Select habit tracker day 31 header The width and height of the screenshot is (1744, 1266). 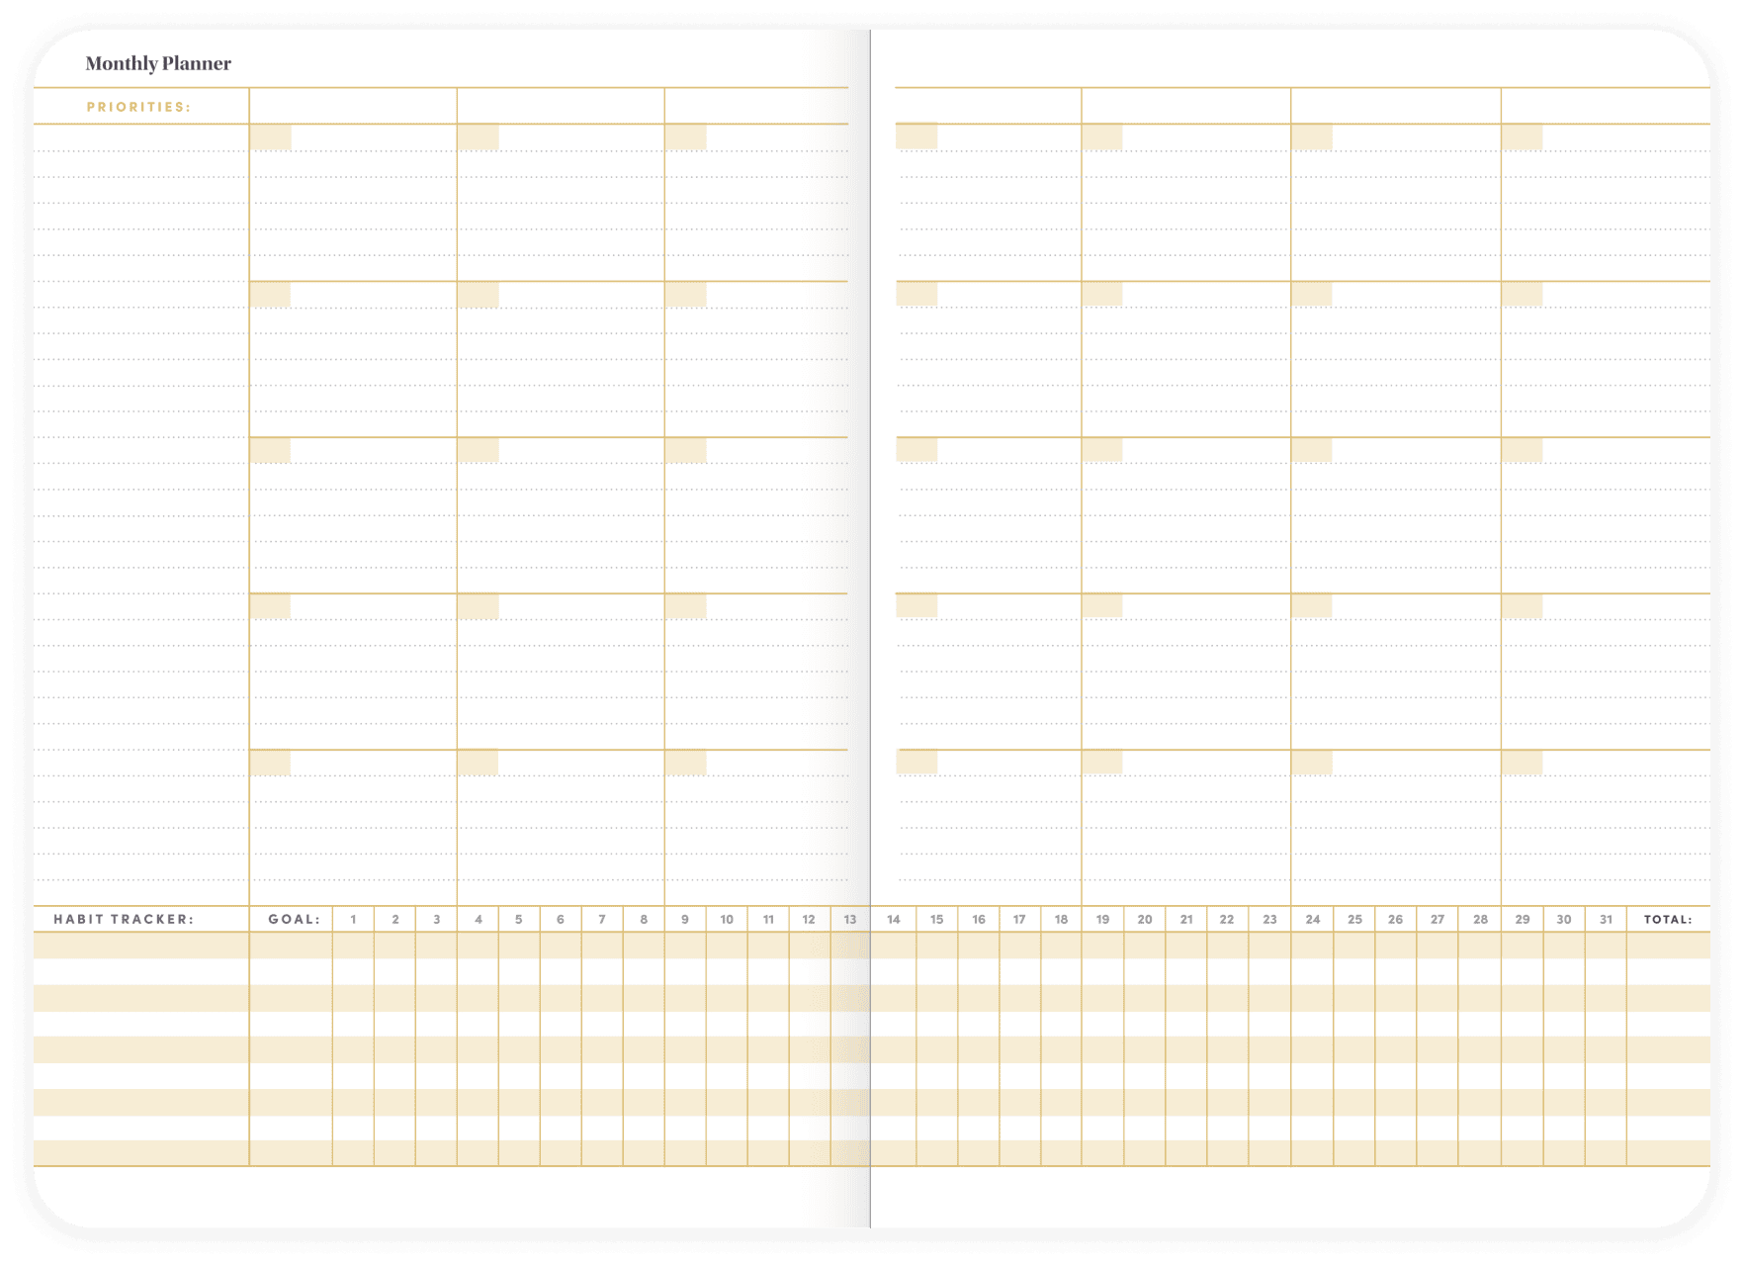(x=1607, y=919)
